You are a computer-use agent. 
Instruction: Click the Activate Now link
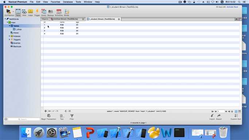232,7
